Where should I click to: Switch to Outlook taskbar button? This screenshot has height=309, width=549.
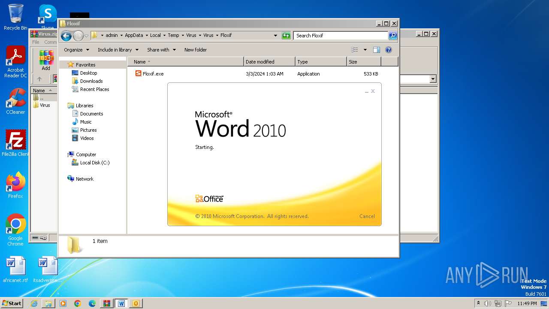(136, 303)
